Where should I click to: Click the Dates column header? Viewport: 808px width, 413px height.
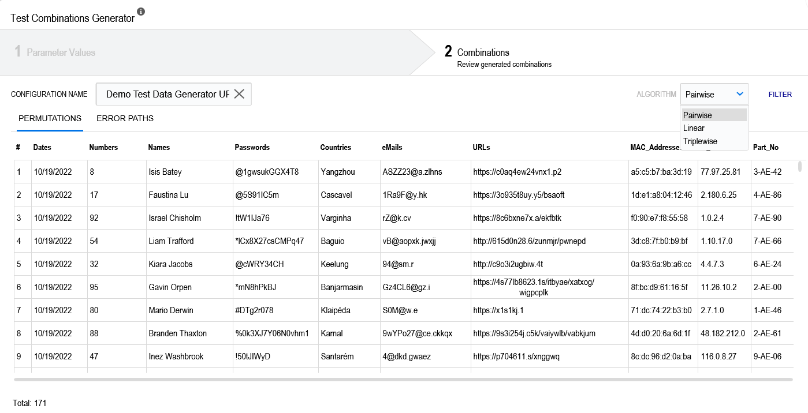point(42,148)
